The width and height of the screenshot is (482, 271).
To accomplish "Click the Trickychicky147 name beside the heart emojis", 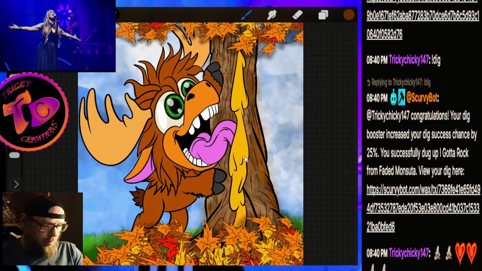I will pos(409,254).
